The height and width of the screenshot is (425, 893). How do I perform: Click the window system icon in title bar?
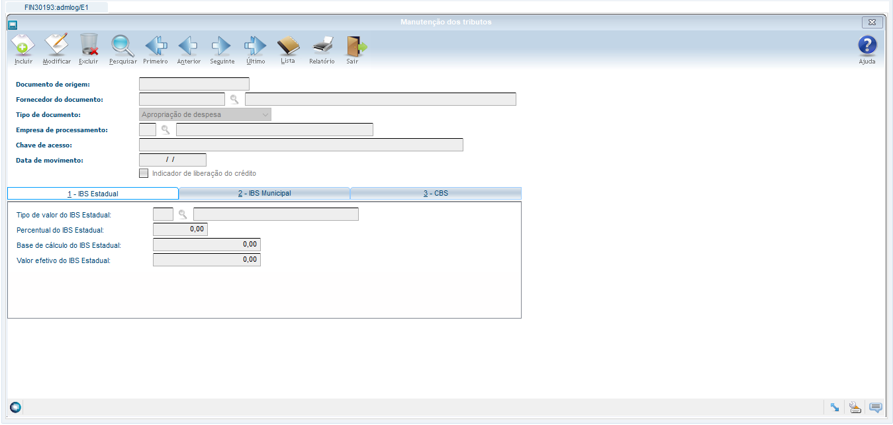tap(12, 25)
